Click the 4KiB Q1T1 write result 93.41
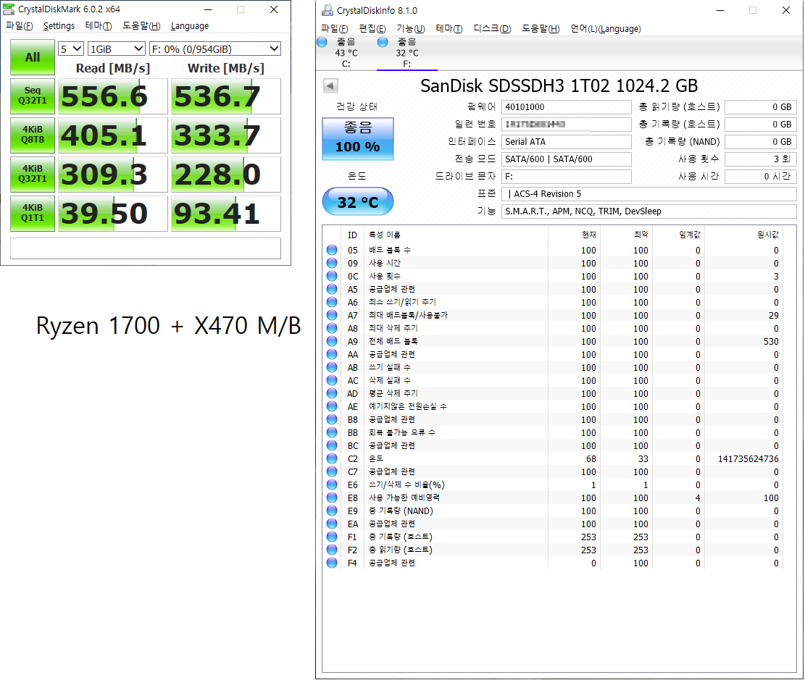The width and height of the screenshot is (805, 680). pyautogui.click(x=226, y=213)
